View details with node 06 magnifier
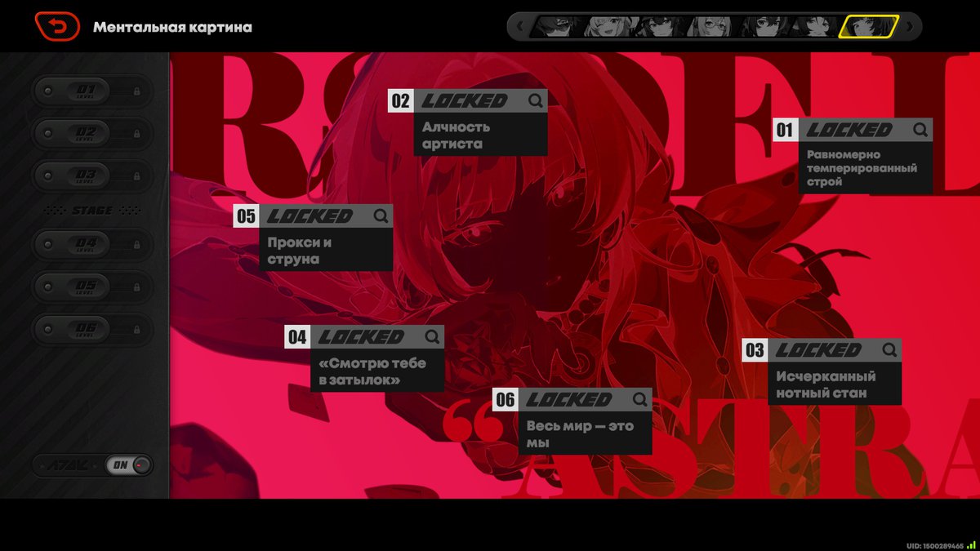The height and width of the screenshot is (551, 980). tap(639, 399)
